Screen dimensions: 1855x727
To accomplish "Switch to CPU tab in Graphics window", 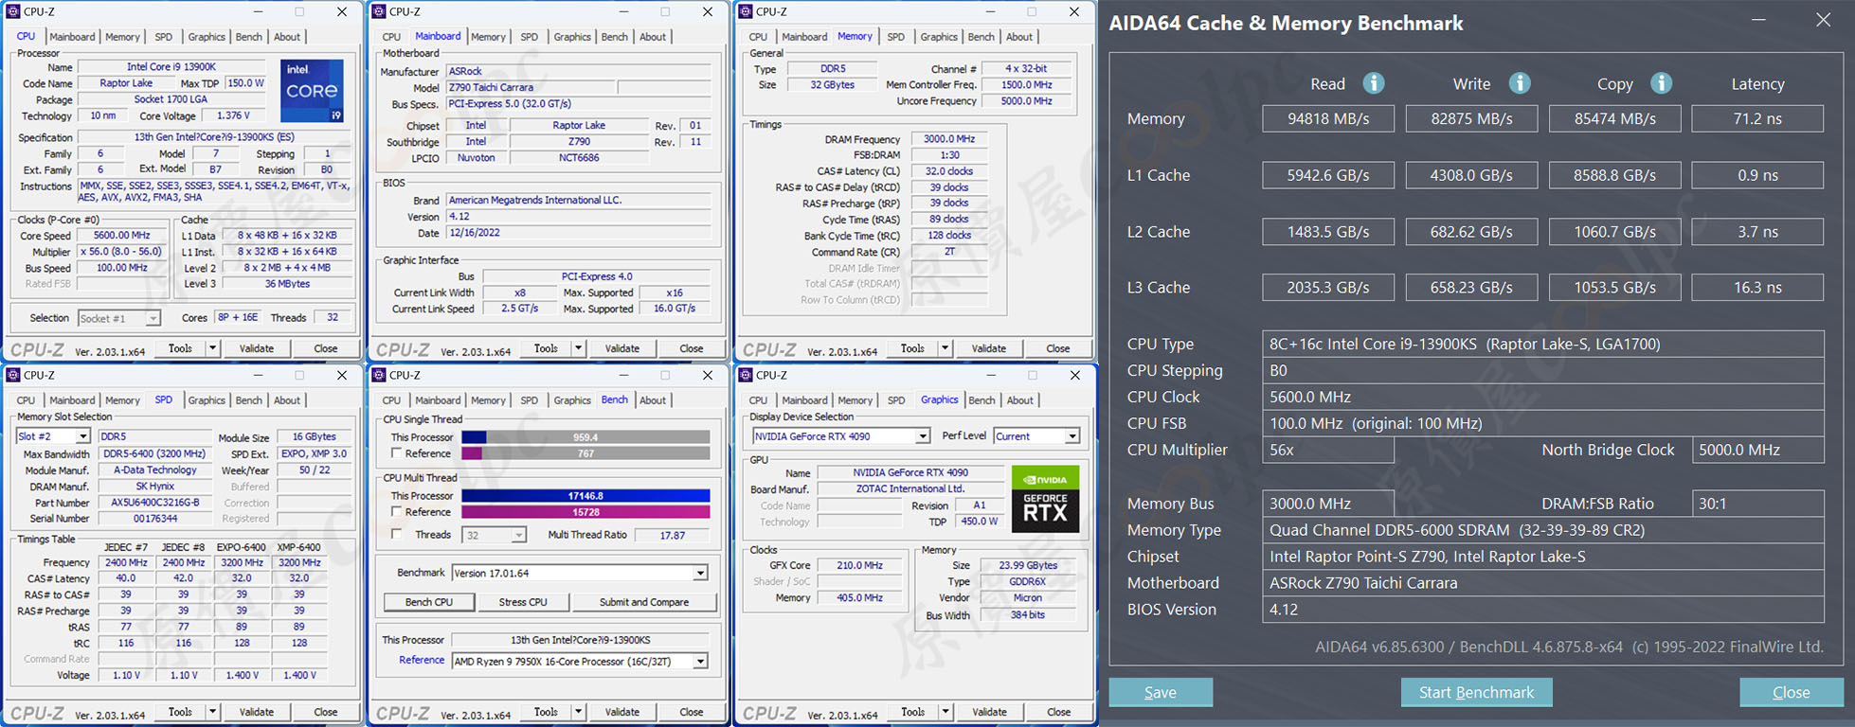I will tap(758, 400).
